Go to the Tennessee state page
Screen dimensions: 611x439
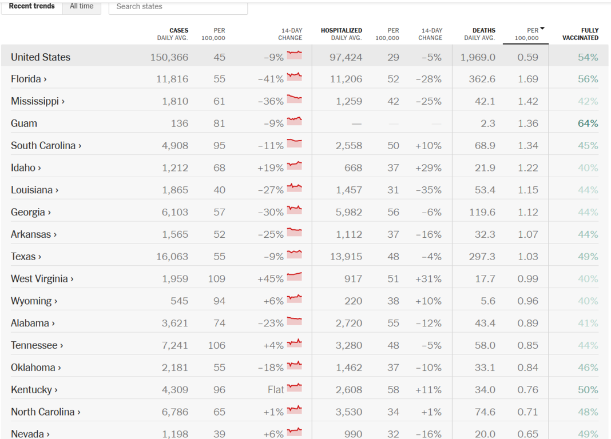[x=37, y=345]
